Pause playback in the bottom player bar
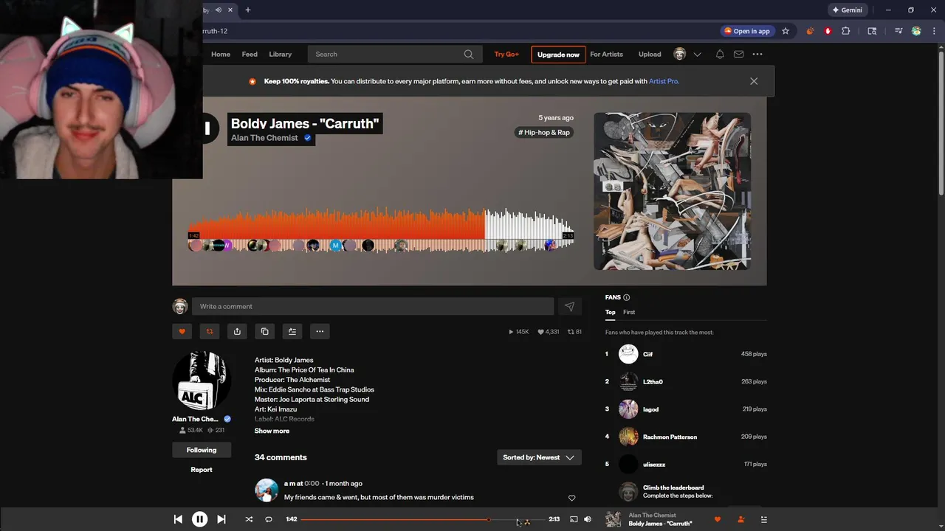Viewport: 945px width, 531px height. (199, 519)
